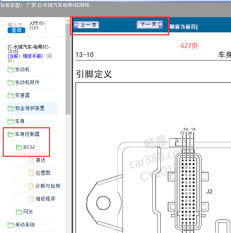Click the sidebar scrollbar up arrow

click(68, 21)
